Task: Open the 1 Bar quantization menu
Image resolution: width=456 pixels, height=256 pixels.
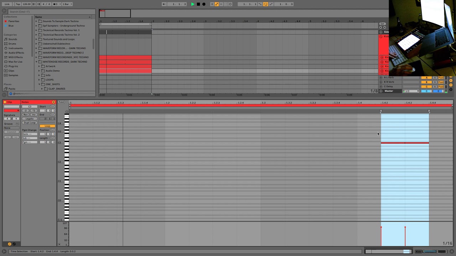Action: 67,4
